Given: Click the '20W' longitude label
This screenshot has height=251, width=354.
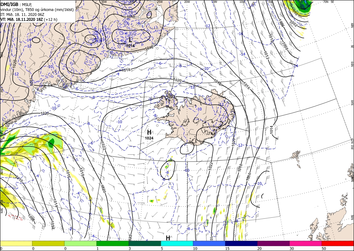Looking at the screenshot, I should click(187, 2).
